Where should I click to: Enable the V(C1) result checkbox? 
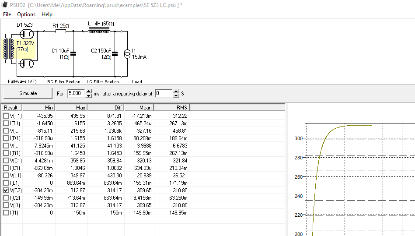pos(6,160)
